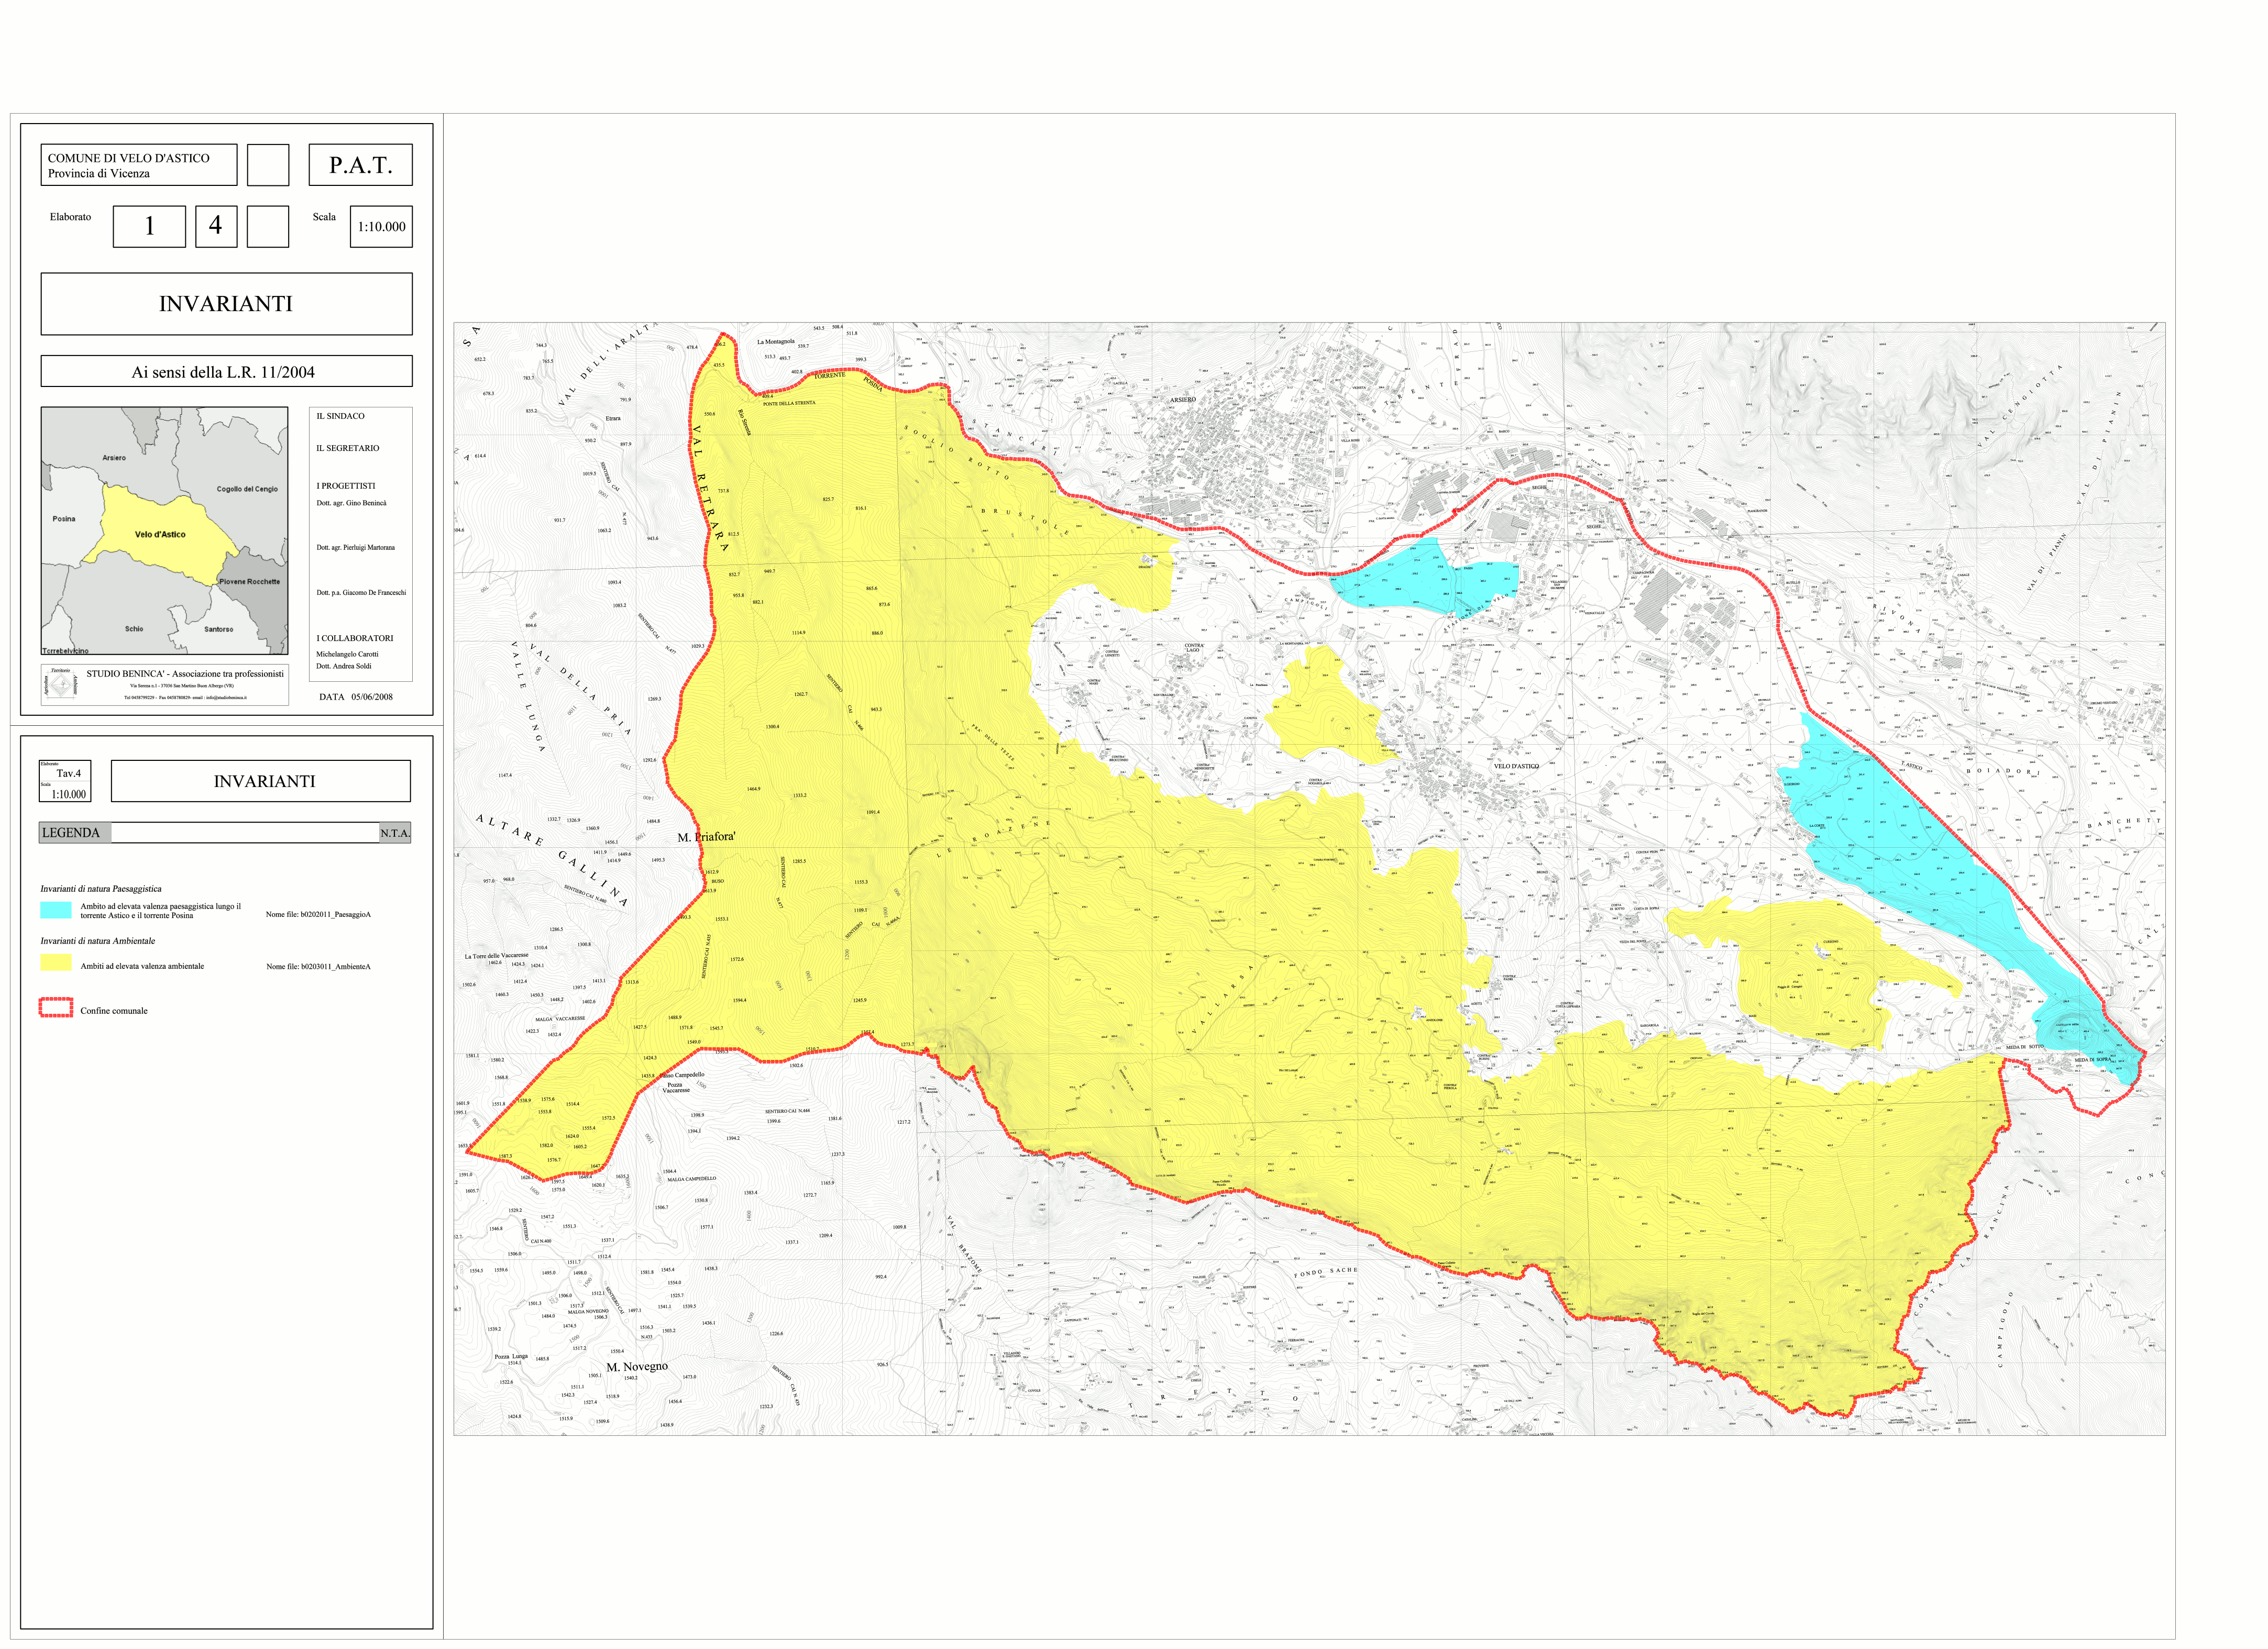Click the DATA 05/06/2008 text
The width and height of the screenshot is (2268, 1649).
pyautogui.click(x=356, y=697)
